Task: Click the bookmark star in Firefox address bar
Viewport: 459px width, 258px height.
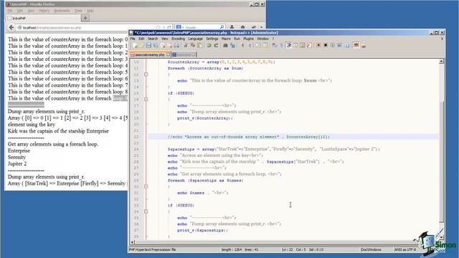Action: tap(158, 27)
